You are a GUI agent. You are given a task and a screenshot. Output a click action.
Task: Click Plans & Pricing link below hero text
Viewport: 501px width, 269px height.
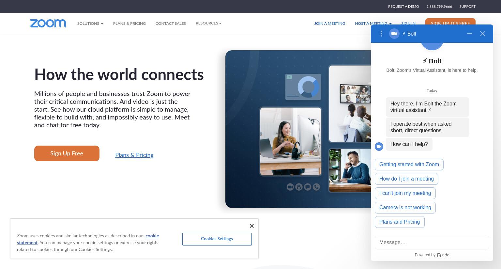(x=134, y=155)
